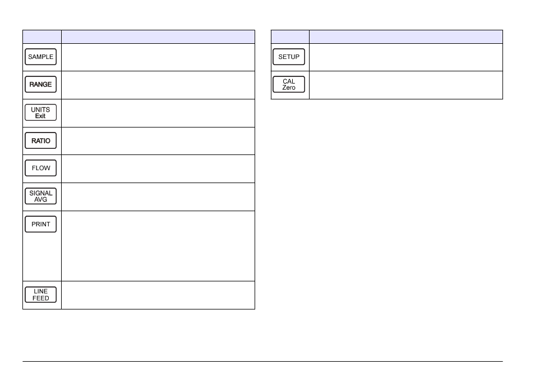The width and height of the screenshot is (535, 378).
Task: Select the empty cell beside FLOW key
Action: point(158,169)
